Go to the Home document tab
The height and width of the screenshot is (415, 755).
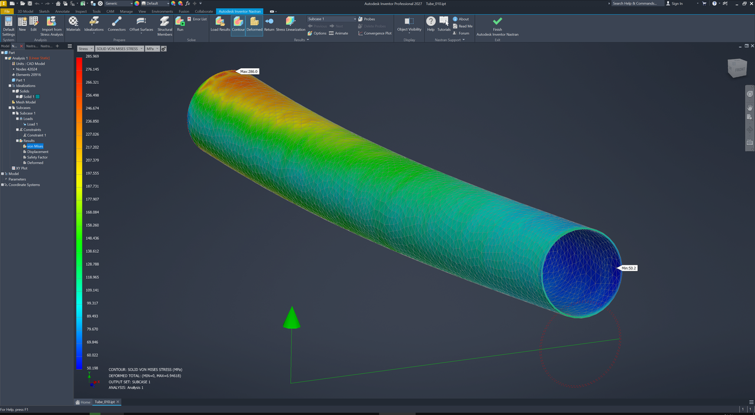tap(83, 402)
